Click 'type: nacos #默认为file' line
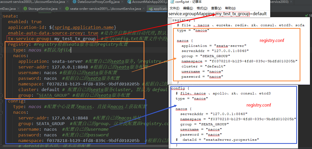312x149 pixels. 42,50
